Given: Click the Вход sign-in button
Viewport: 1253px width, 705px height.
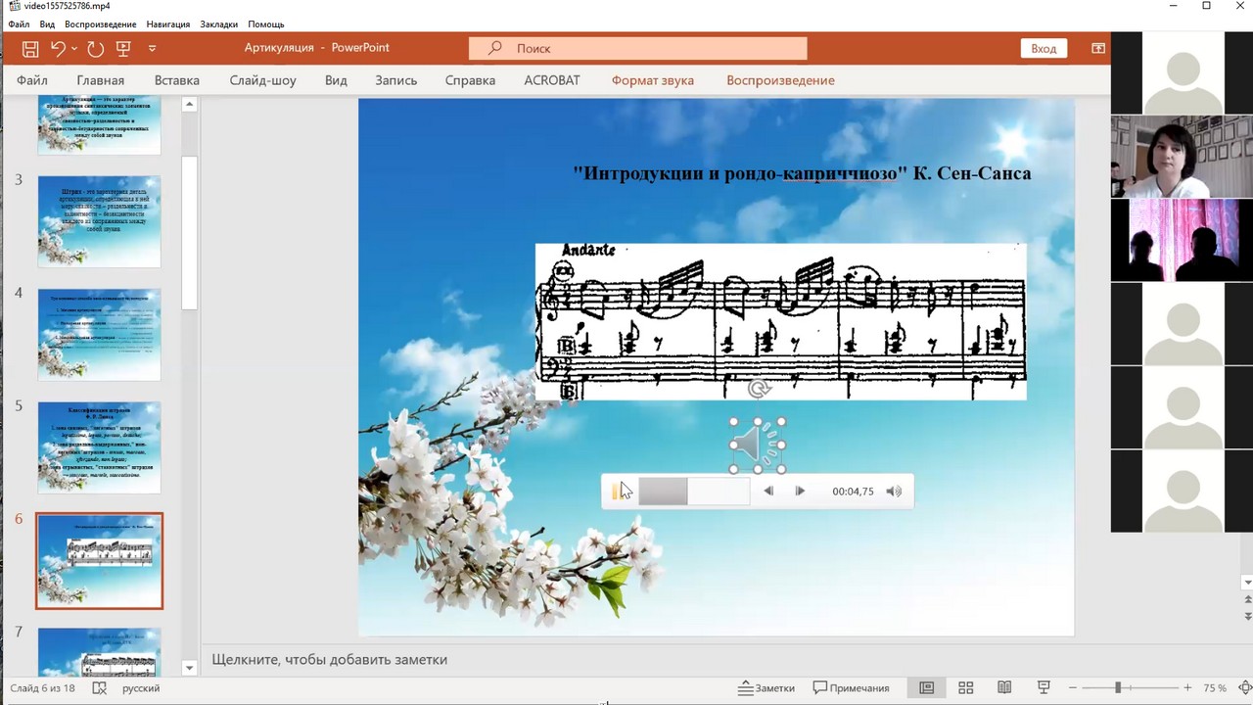Looking at the screenshot, I should (1044, 48).
